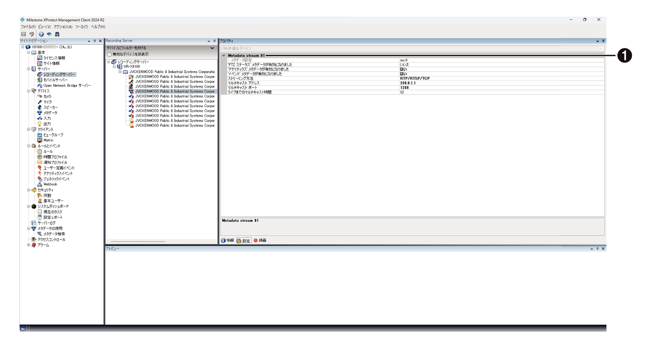Click the Recording Server horizontal scrollbar
This screenshot has height=348, width=660.
pos(138,242)
